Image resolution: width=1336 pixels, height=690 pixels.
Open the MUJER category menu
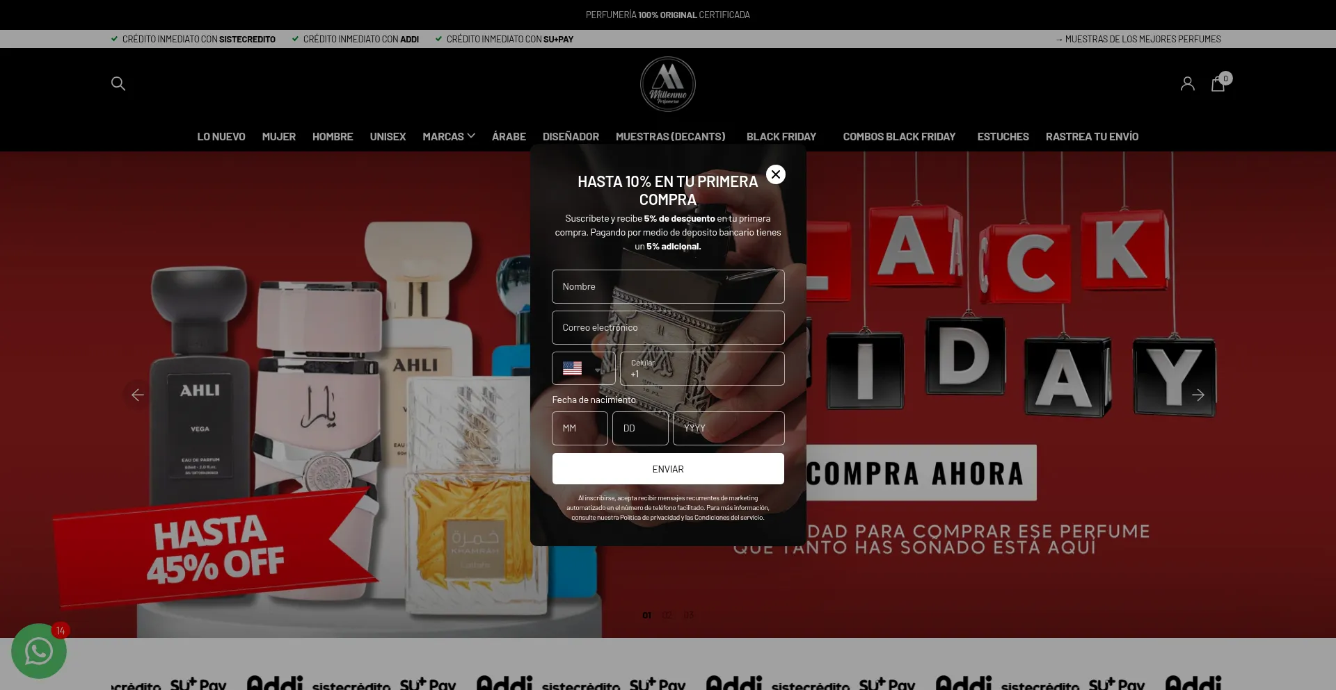278,137
